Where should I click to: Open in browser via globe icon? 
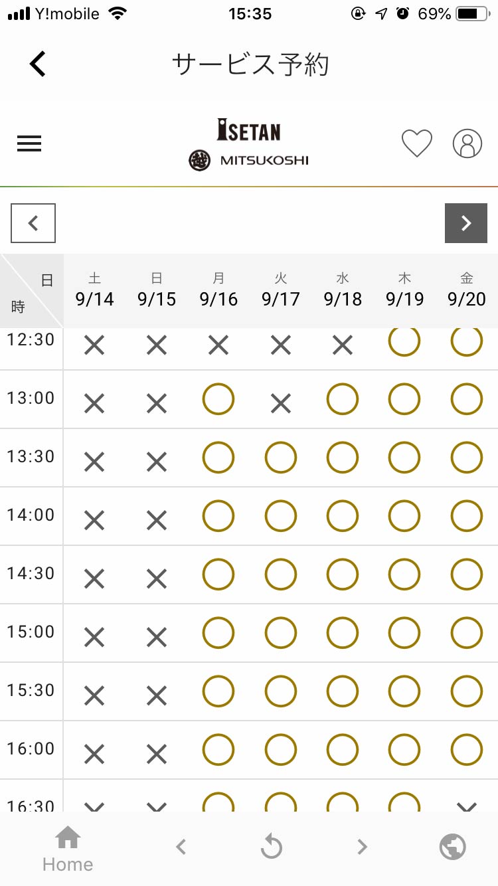tap(453, 847)
